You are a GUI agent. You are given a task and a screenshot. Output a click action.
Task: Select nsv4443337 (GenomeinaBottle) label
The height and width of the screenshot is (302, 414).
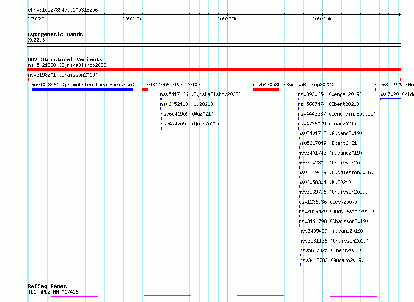pos(337,114)
